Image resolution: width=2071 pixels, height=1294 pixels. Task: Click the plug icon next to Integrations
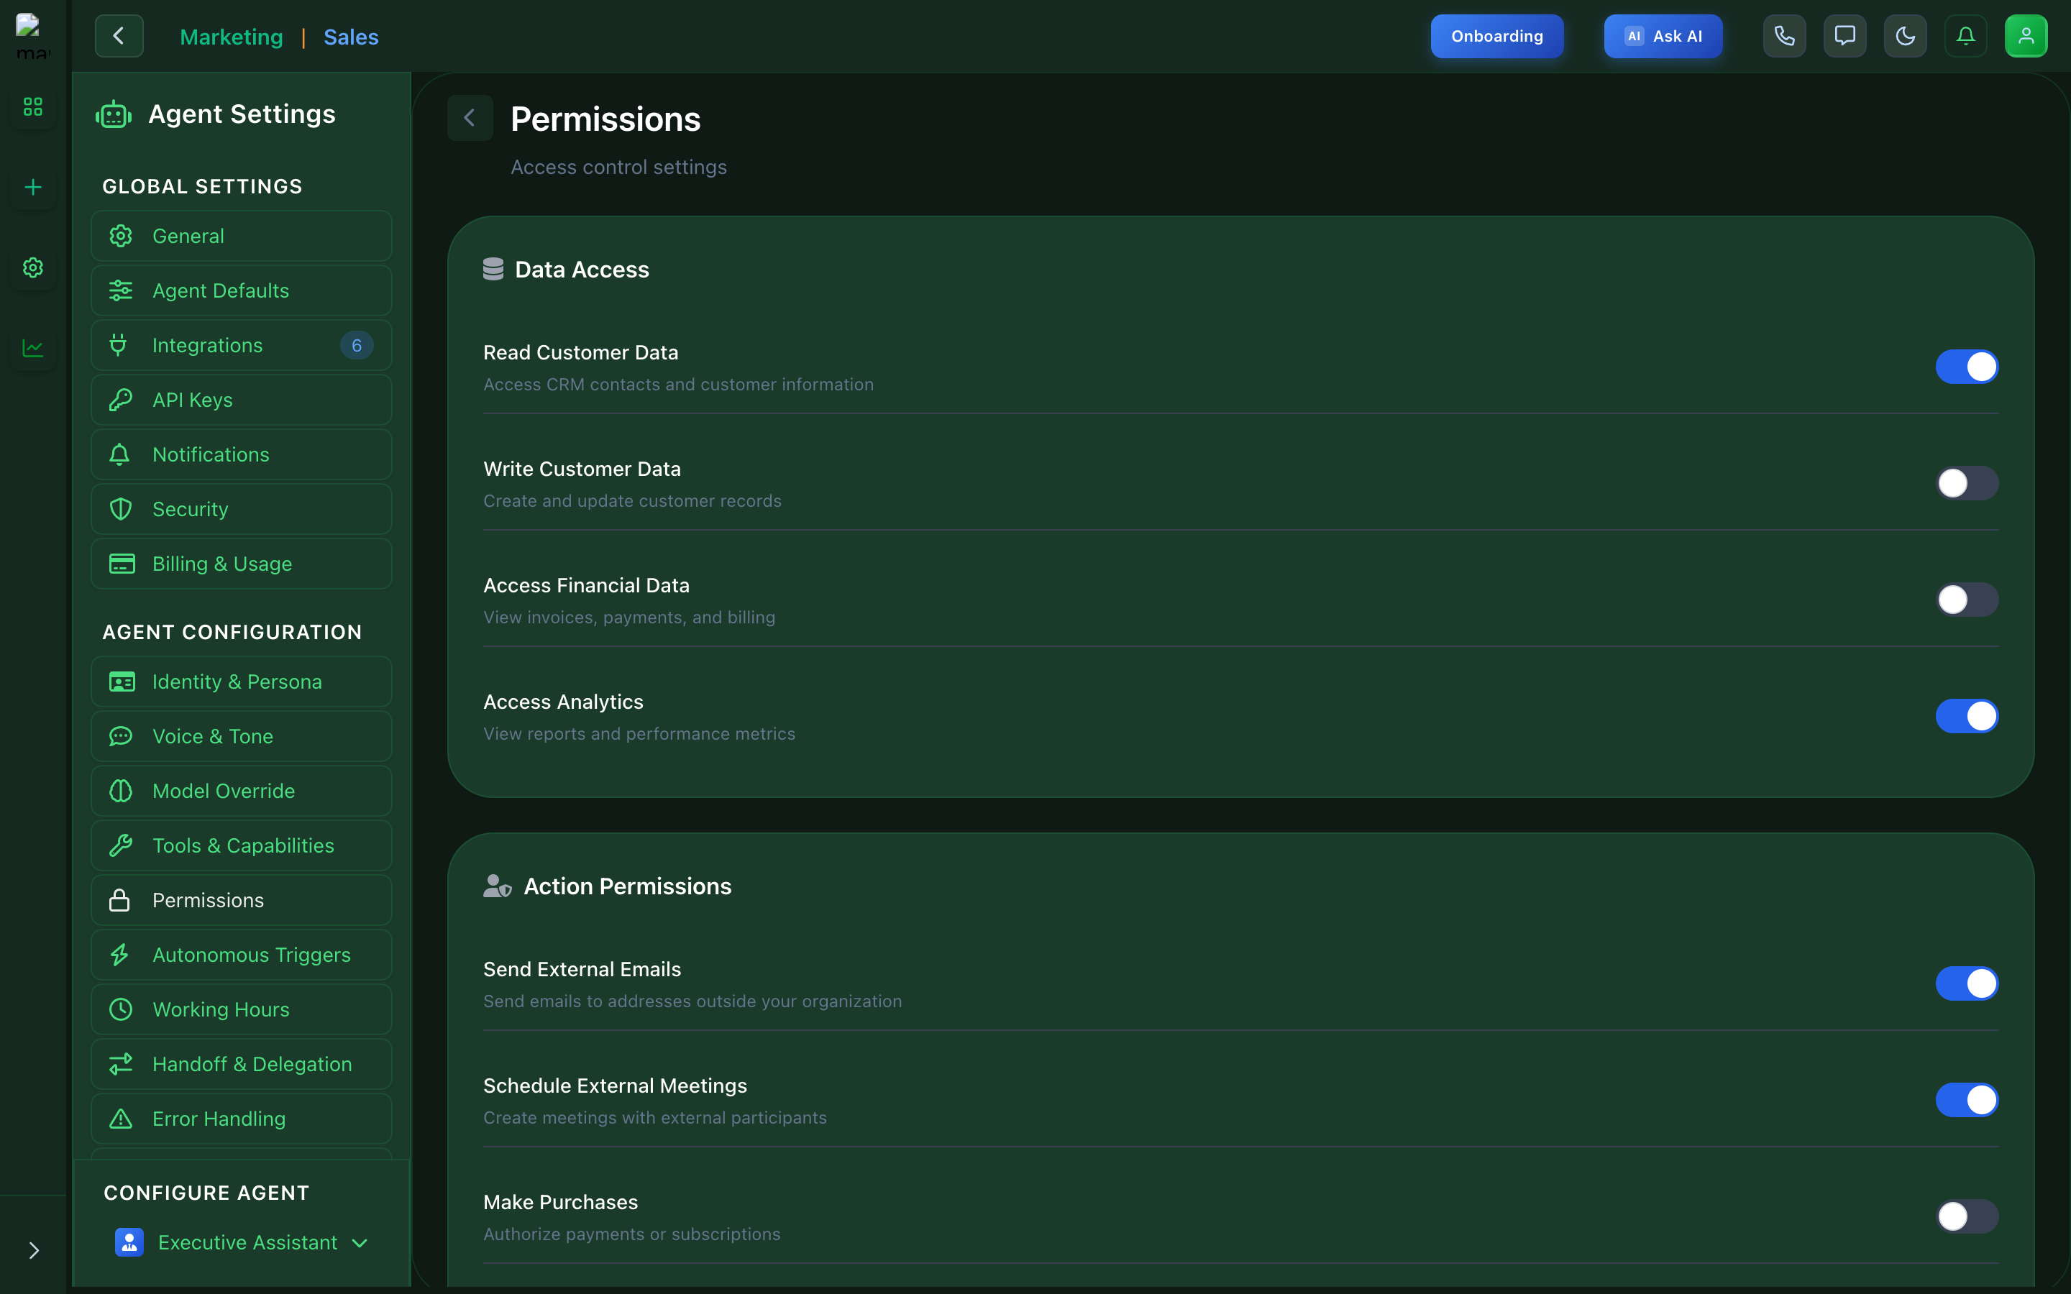click(119, 345)
